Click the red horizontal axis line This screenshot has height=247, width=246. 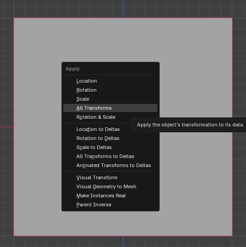(7, 127)
